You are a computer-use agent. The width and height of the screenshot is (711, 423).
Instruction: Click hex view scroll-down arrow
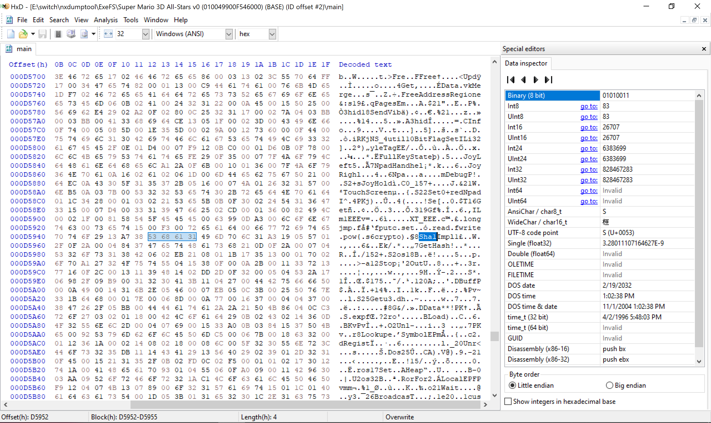(494, 395)
